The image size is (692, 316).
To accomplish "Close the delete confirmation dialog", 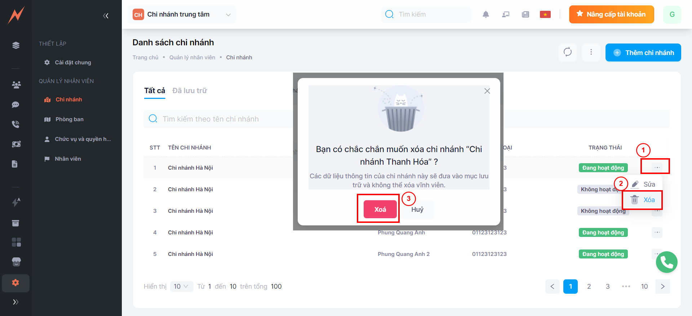I will point(487,91).
